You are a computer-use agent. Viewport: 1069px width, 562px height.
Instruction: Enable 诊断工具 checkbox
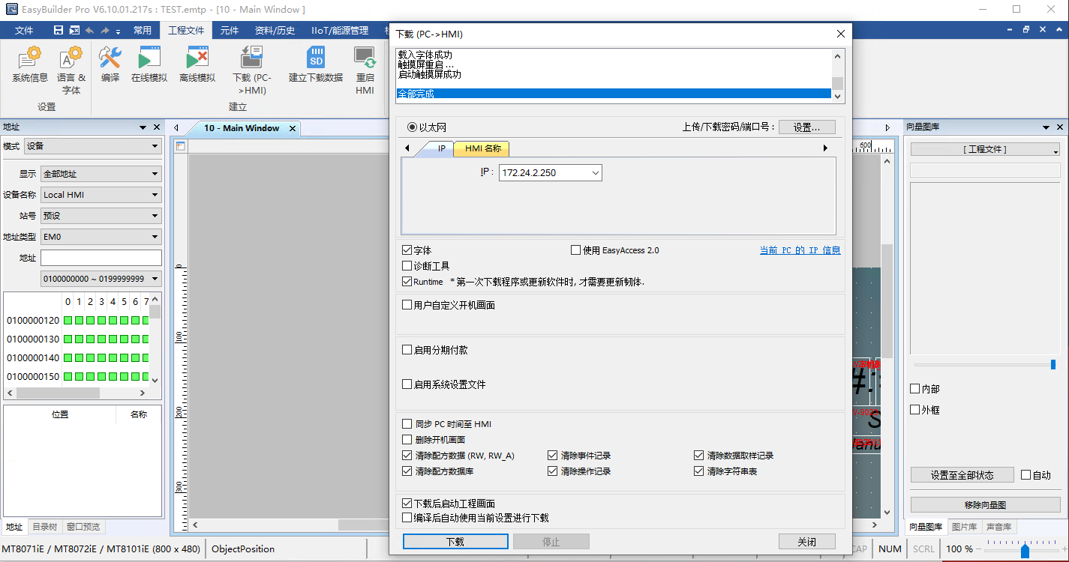(407, 266)
